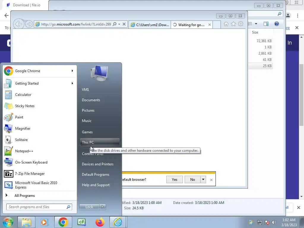Switch to Internet Explorer on taskbar
Viewport: 304px width, 228px height.
[118, 222]
